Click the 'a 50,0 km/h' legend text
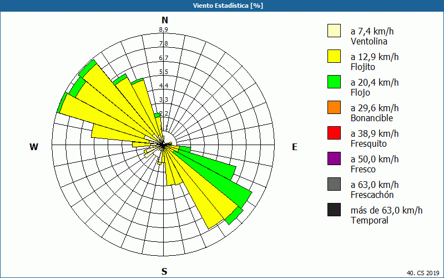Viewport: 444px width, 278px height. coord(375,159)
